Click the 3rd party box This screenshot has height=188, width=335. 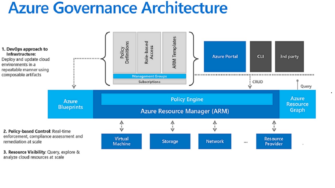(289, 56)
